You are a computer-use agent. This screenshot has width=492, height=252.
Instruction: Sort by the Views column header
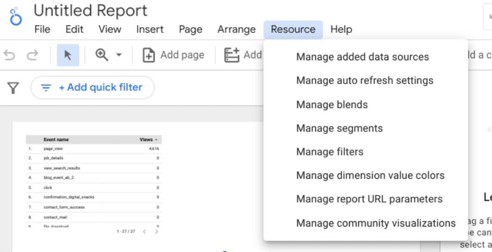pos(146,140)
